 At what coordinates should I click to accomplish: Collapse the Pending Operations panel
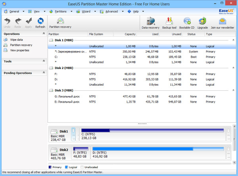point(44,73)
